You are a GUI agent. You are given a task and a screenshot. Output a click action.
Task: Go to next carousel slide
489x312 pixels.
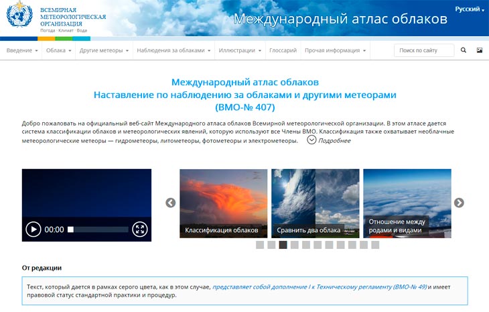tap(459, 203)
